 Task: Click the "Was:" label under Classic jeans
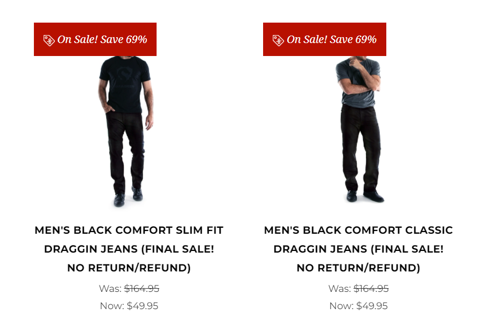point(339,289)
